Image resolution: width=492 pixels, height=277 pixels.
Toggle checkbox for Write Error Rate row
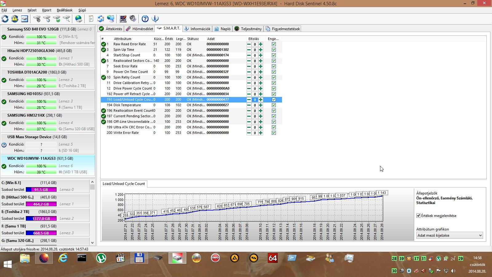(x=274, y=133)
